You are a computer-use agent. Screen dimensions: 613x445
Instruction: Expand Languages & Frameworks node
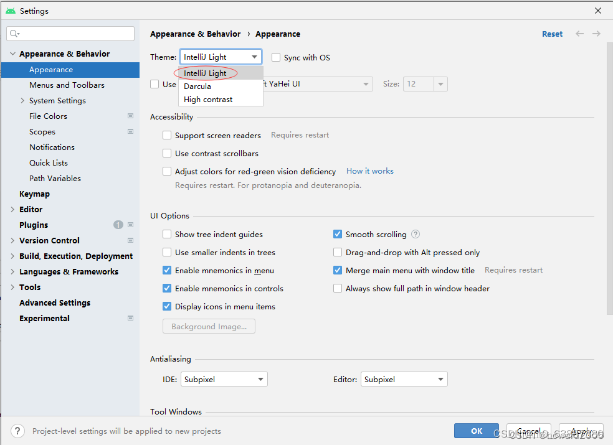click(x=12, y=271)
